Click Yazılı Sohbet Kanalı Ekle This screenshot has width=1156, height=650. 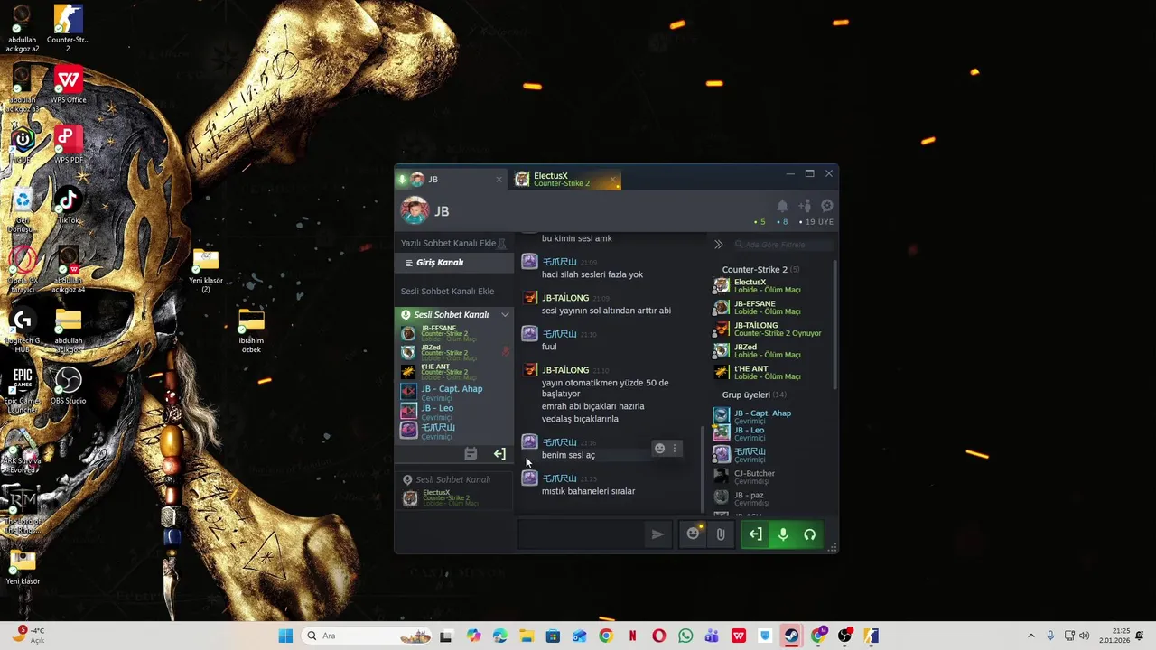pos(449,244)
